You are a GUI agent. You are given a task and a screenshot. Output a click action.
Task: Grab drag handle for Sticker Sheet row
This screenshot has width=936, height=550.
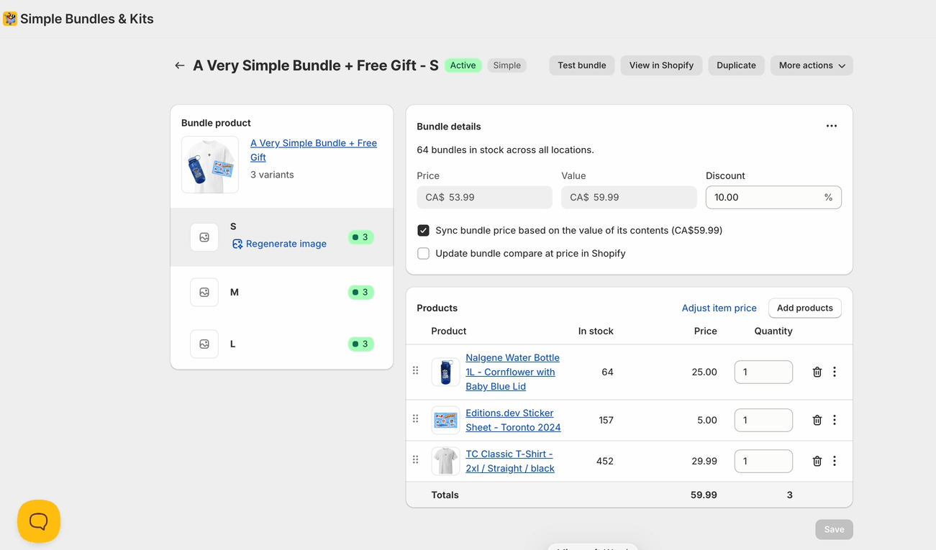(415, 419)
